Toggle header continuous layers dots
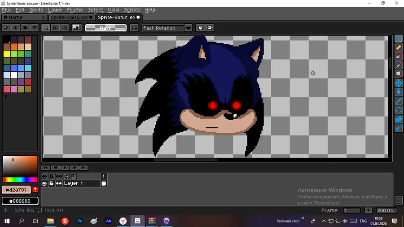Image resolution: width=404 pixels, height=227 pixels. point(59,176)
